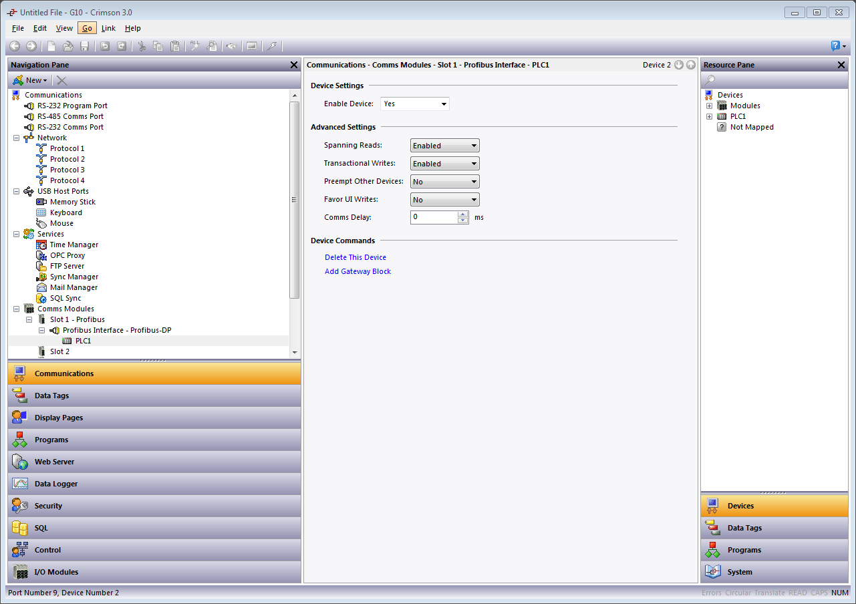Undo the last action via toolbar
The width and height of the screenshot is (856, 604).
105,46
